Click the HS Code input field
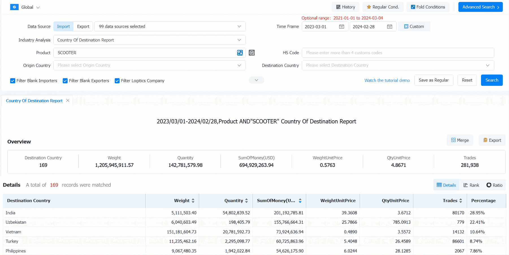 coord(398,53)
